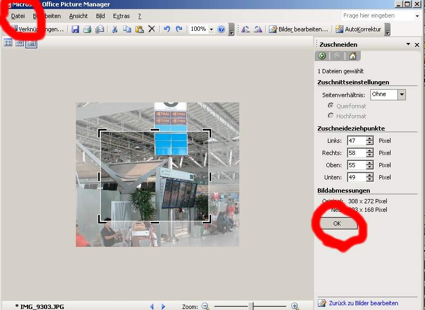
Task: Click the Home icon in Zuschneiden panel
Action: click(x=352, y=56)
